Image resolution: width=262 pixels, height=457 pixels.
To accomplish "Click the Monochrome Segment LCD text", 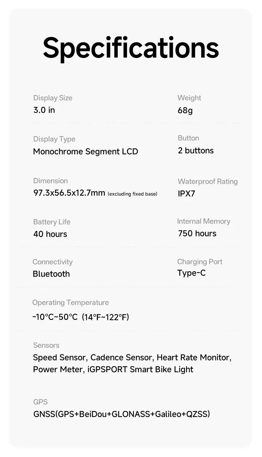I will (85, 152).
